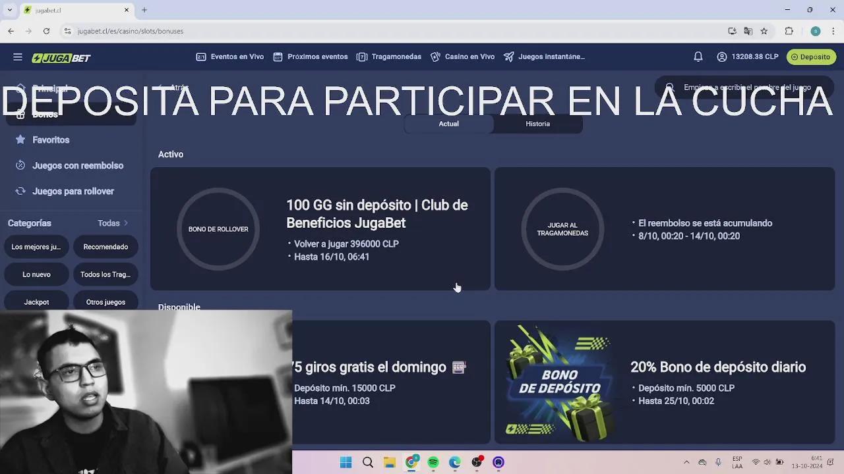Click the Próximos eventos calendar icon

[x=278, y=57]
